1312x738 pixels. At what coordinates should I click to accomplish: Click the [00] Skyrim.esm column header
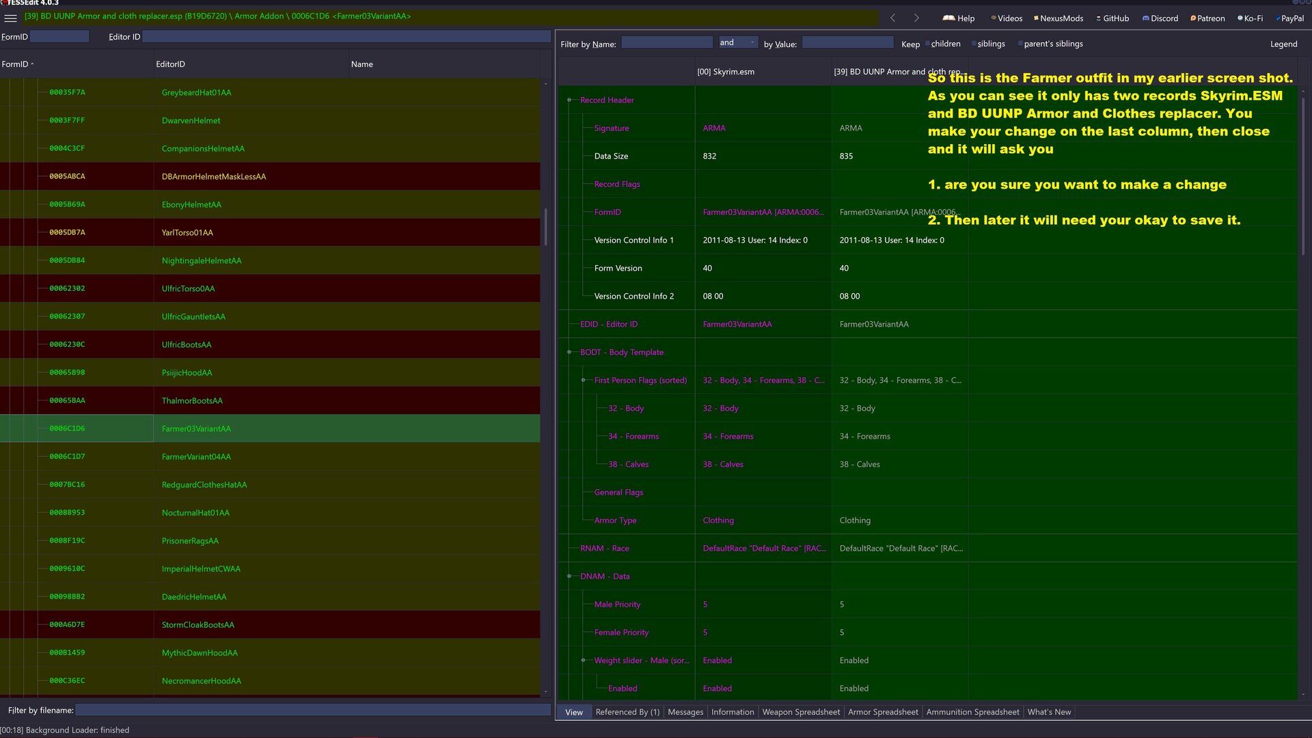point(763,72)
